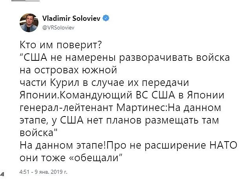
Task: Select the line starting with 'США не намерены'
Action: pos(125,58)
